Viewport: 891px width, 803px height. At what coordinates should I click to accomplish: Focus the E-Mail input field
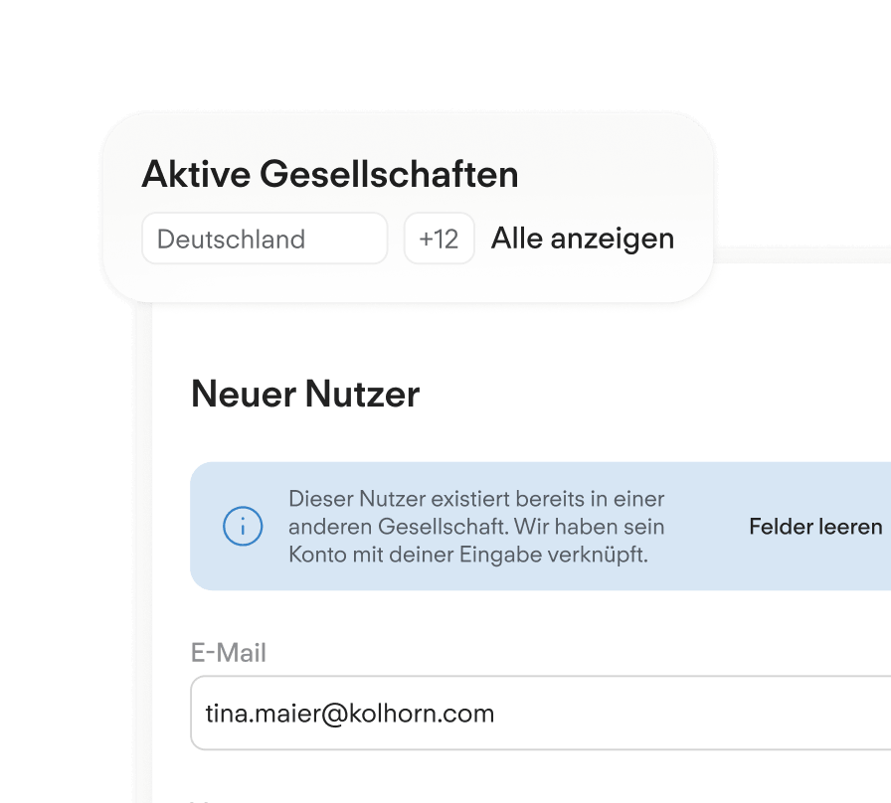pyautogui.click(x=540, y=713)
